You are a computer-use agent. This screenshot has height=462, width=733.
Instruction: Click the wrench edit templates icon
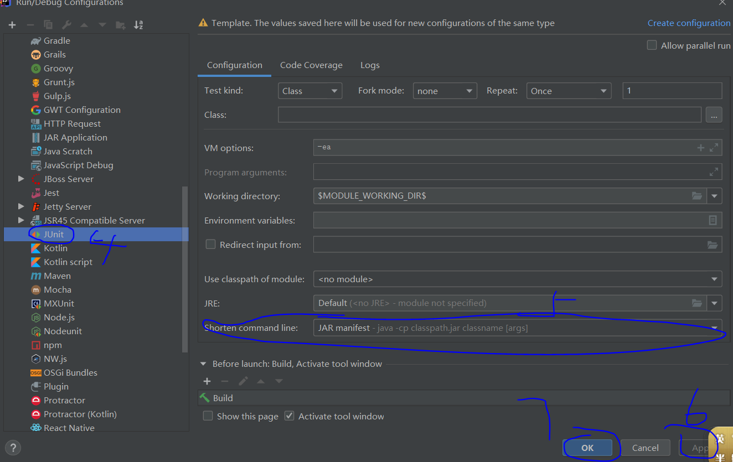[66, 25]
